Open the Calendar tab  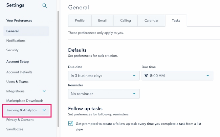coord(151,21)
